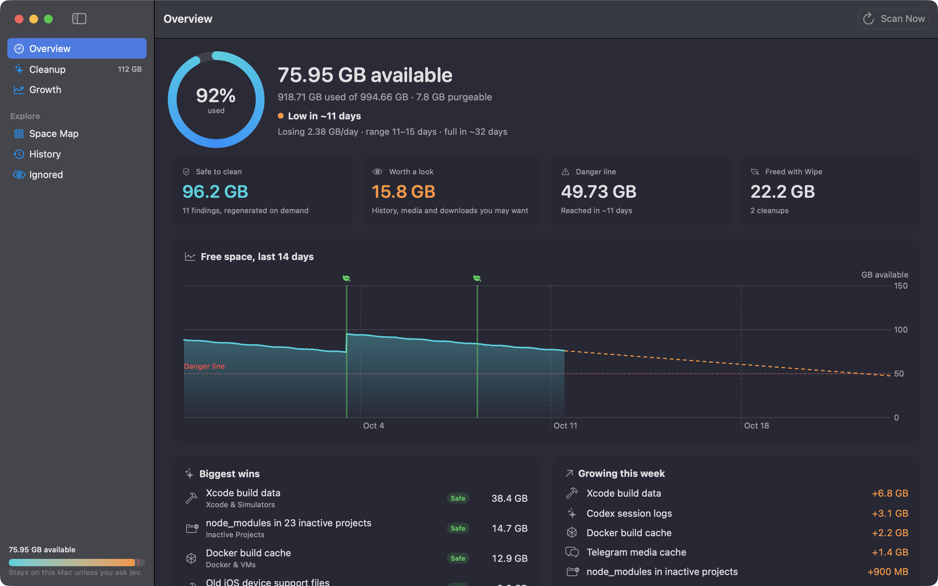The height and width of the screenshot is (586, 938).
Task: Click the Cleanup sparkle icon
Action: 19,69
